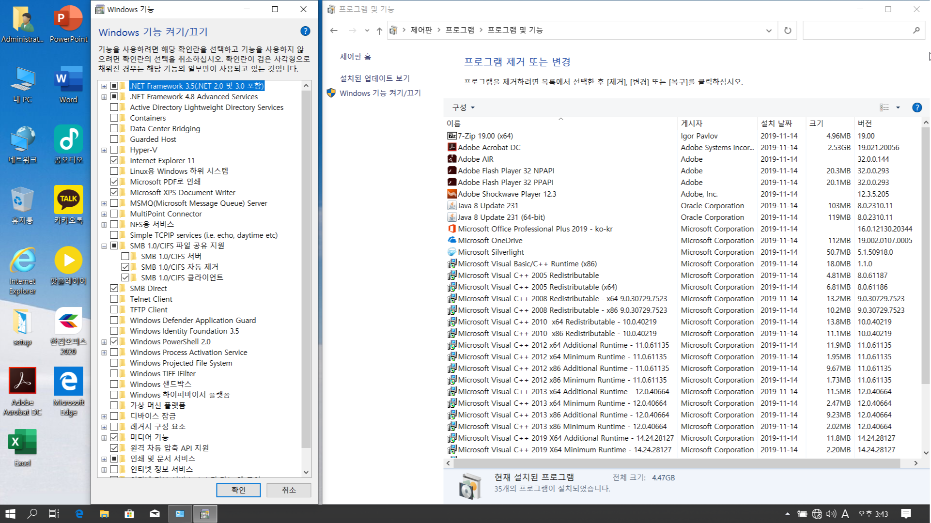Select the 팟플레이어 desktop icon
931x523 pixels.
click(x=68, y=266)
